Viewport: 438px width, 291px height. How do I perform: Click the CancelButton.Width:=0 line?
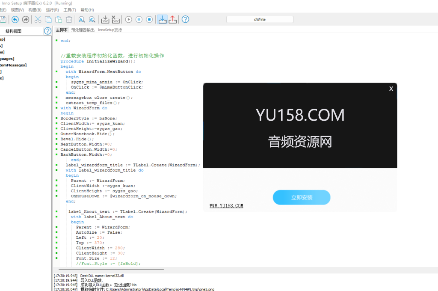[89, 149]
